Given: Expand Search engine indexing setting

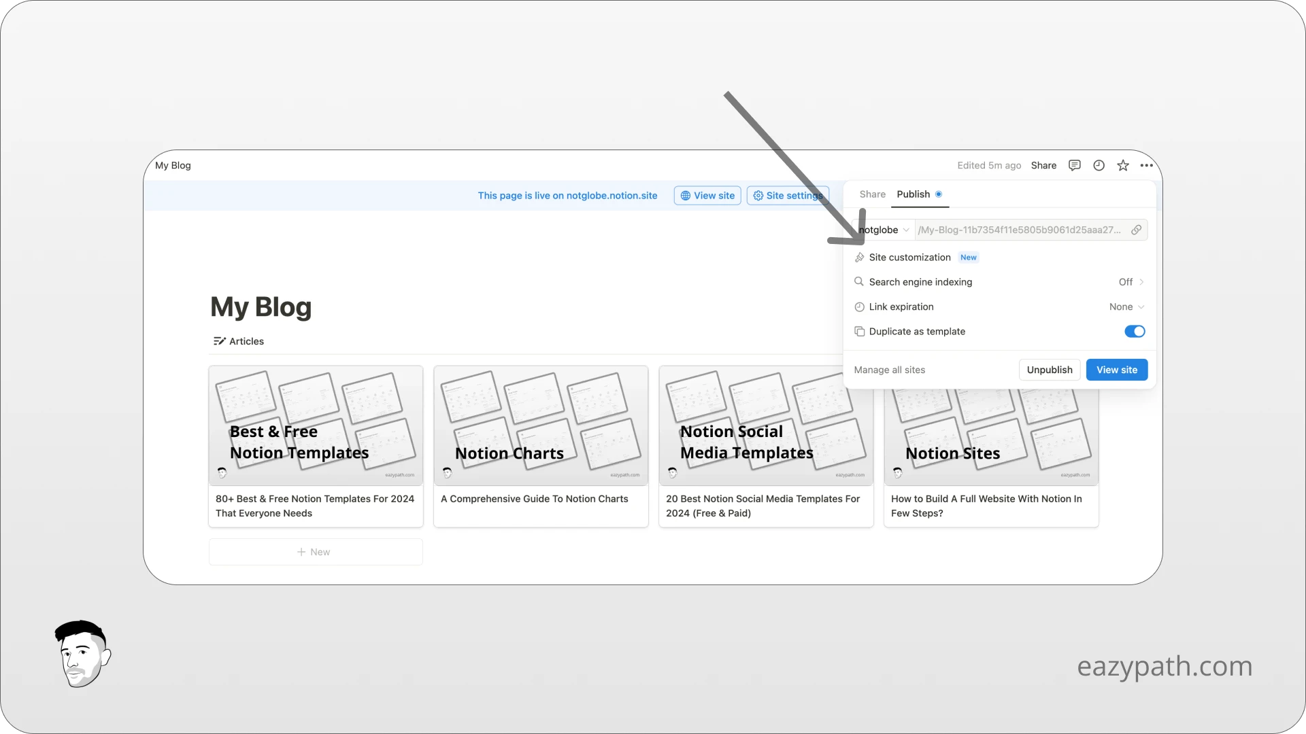Looking at the screenshot, I should (x=999, y=282).
